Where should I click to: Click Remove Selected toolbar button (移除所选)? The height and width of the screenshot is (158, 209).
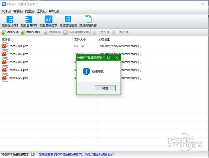pos(53,32)
